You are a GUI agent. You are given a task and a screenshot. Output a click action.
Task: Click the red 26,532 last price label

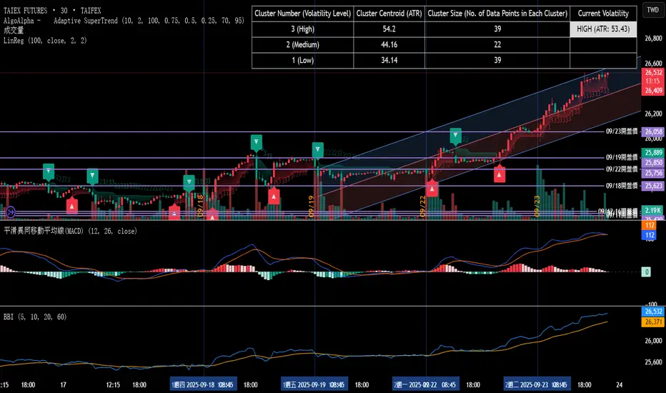pyautogui.click(x=653, y=73)
